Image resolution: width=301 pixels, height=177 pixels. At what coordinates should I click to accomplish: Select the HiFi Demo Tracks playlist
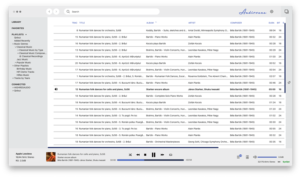(x=25, y=72)
